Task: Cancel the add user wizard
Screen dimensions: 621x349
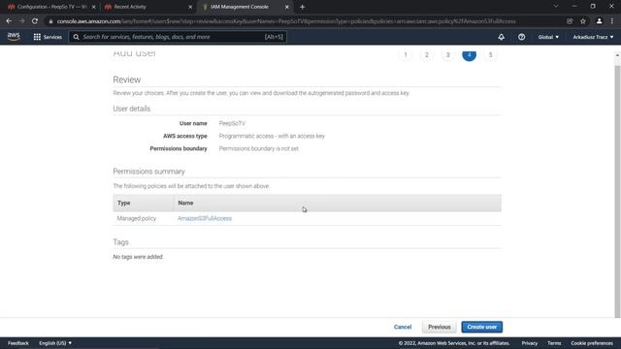Action: tap(403, 327)
